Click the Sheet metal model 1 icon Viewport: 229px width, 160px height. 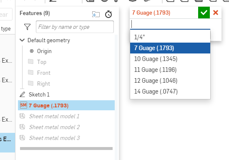pos(23,116)
